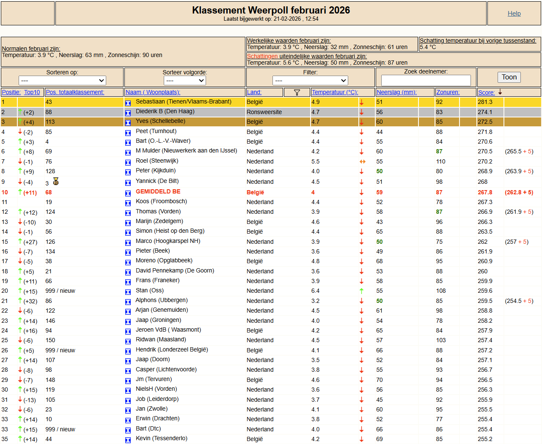
Task: Click the sort arrow next to the Score header
Action: tap(500, 93)
